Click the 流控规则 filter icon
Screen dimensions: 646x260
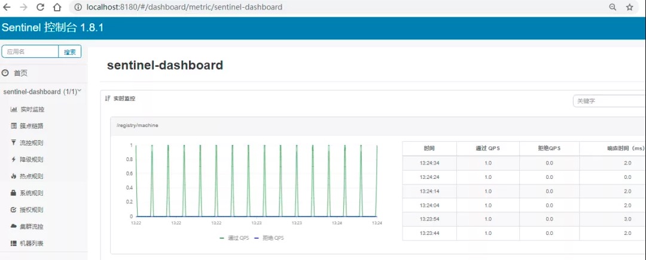pyautogui.click(x=13, y=143)
